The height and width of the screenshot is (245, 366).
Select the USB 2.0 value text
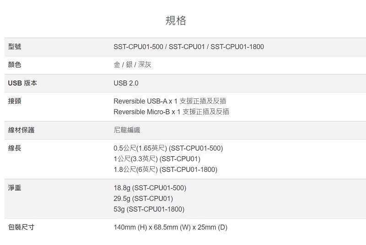tap(126, 83)
